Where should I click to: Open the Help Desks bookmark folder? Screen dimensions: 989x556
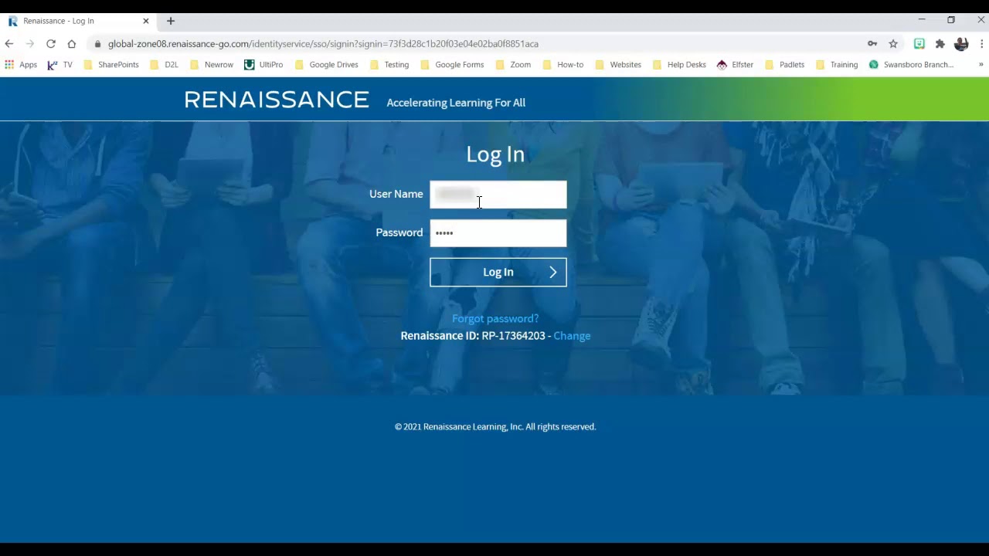coord(679,65)
